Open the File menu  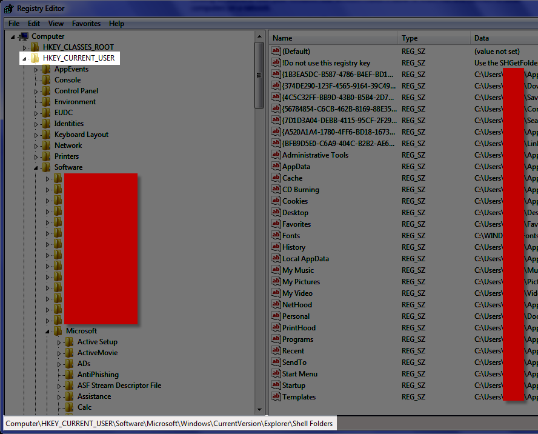pos(14,24)
